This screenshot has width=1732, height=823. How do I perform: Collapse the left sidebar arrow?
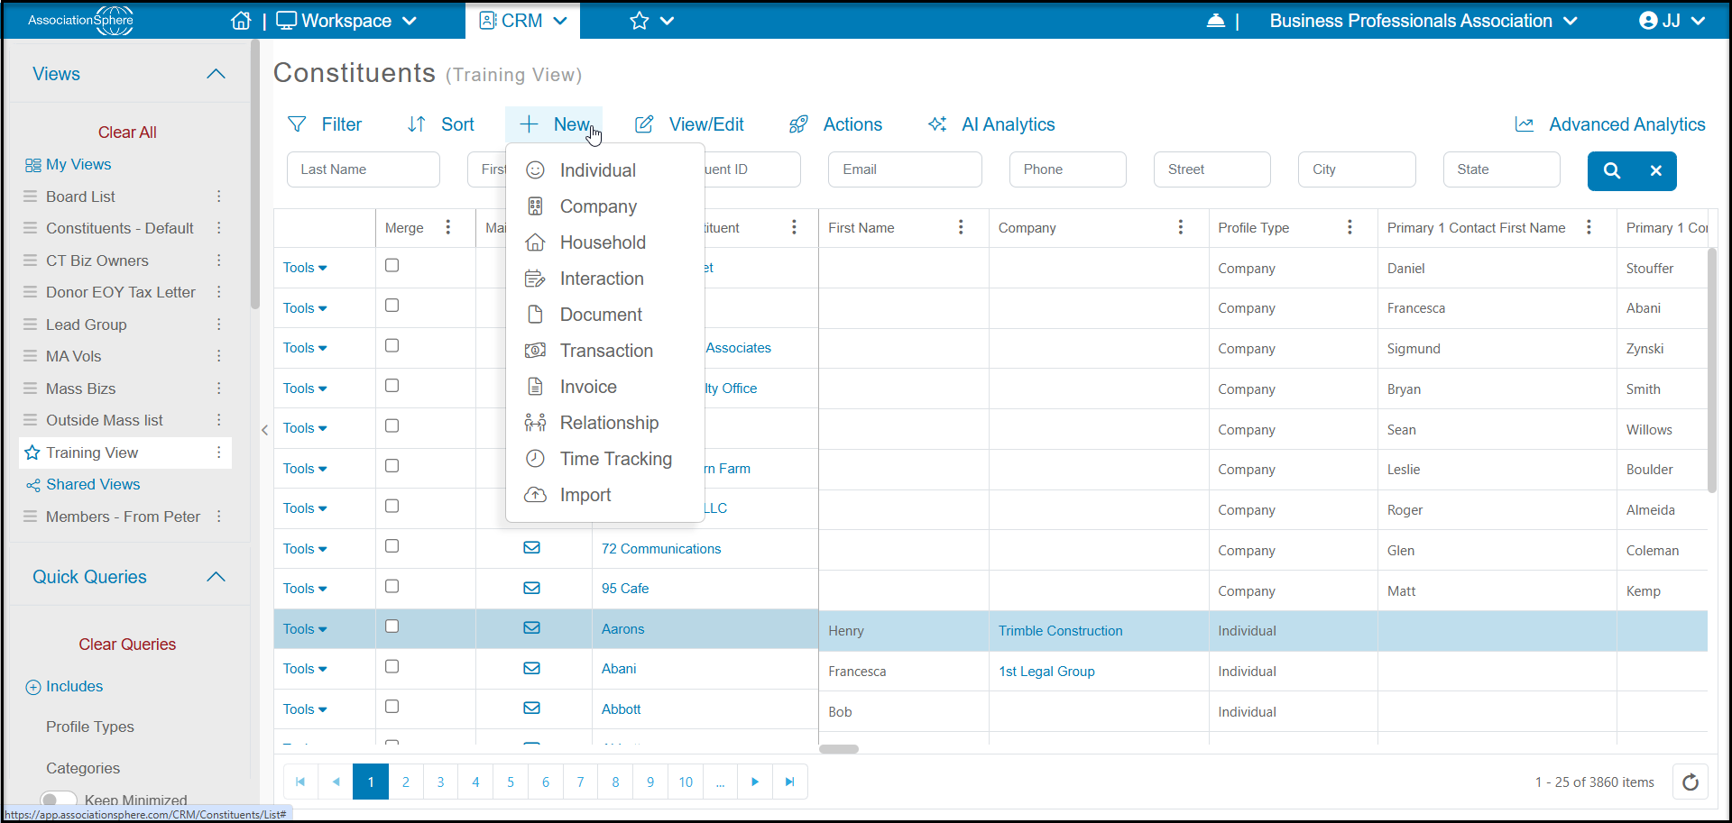click(264, 430)
